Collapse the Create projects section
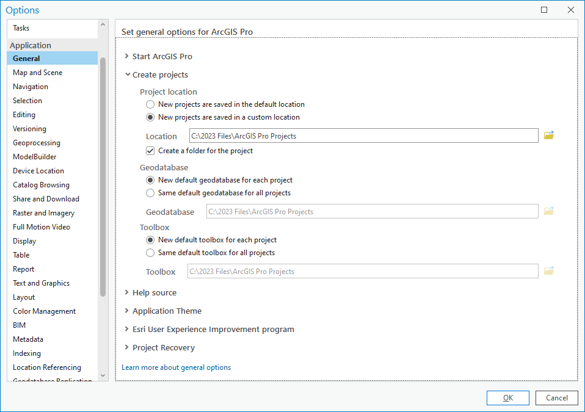The image size is (585, 412). (127, 75)
